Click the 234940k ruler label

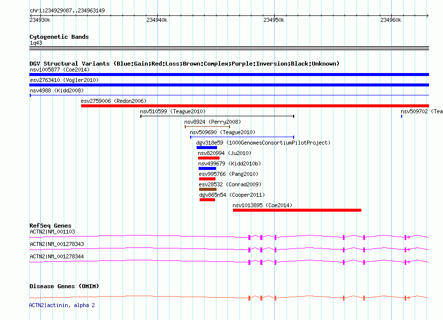pos(157,20)
